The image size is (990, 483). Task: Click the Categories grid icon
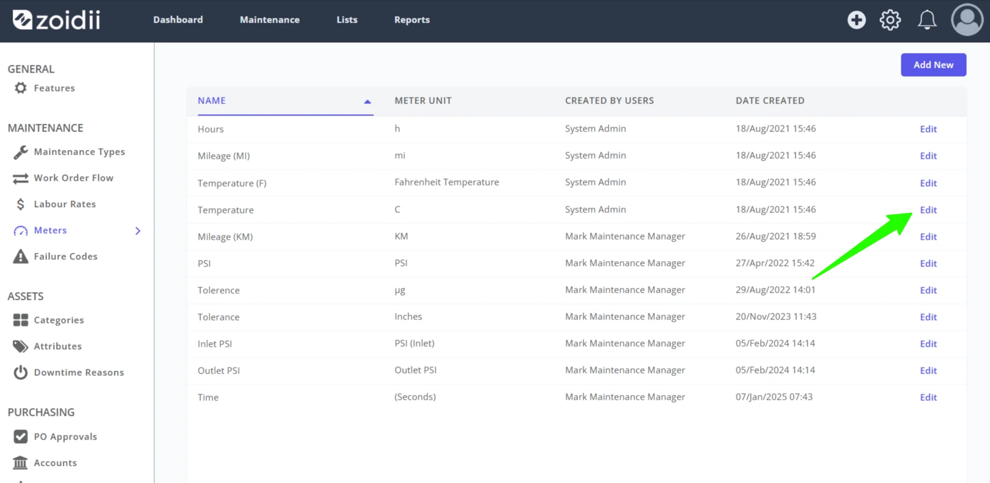pyautogui.click(x=21, y=320)
